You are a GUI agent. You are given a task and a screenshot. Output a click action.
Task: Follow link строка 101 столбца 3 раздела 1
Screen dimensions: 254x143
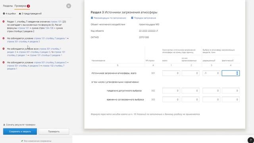coord(46,55)
